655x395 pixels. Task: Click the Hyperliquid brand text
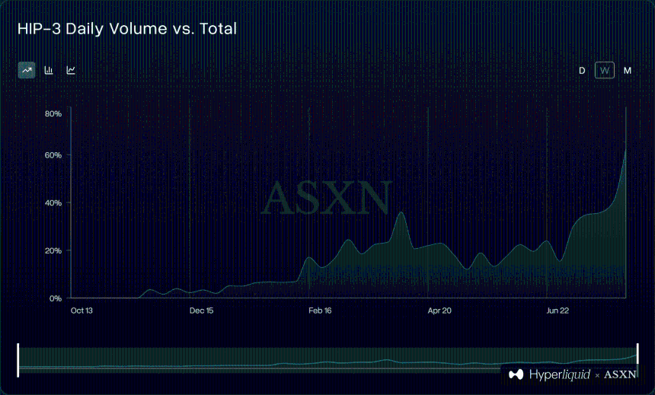point(559,374)
